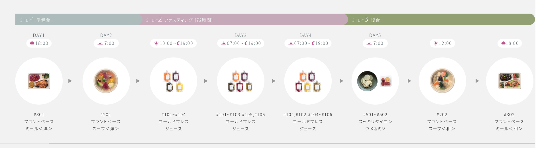The image size is (536, 148).
Task: Click the DAY5 7:00 time badge
Action: 375,43
